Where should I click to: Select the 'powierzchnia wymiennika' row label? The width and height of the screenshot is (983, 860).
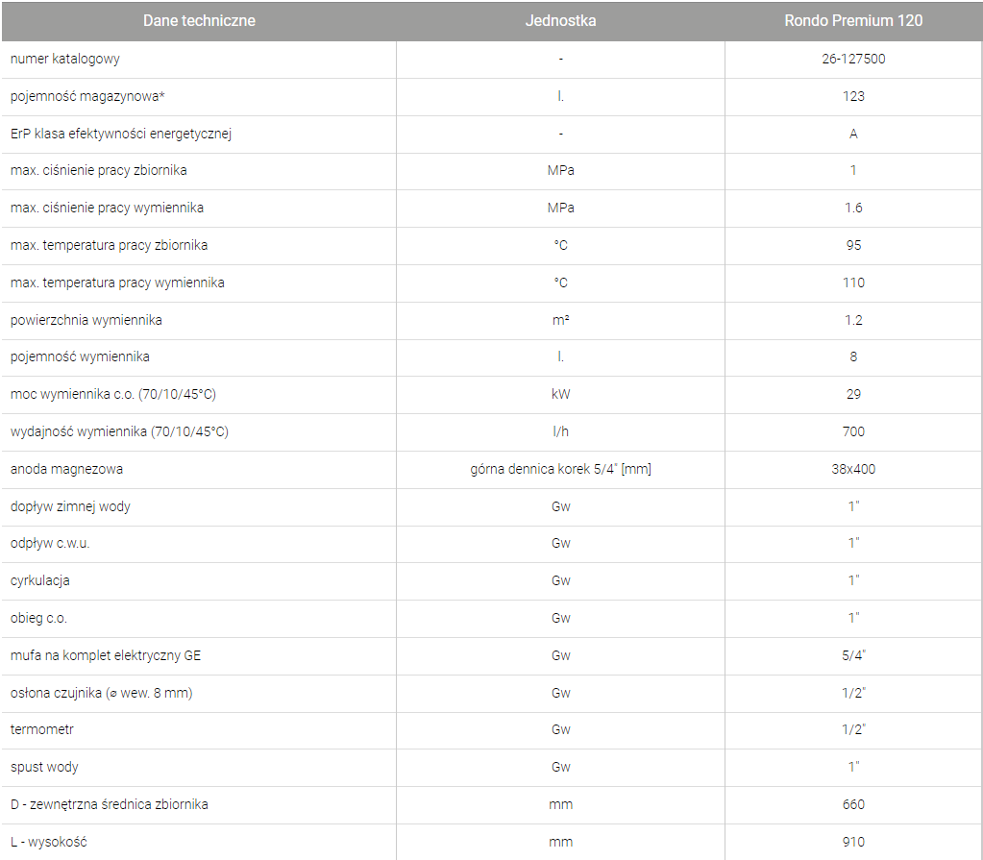(x=86, y=320)
